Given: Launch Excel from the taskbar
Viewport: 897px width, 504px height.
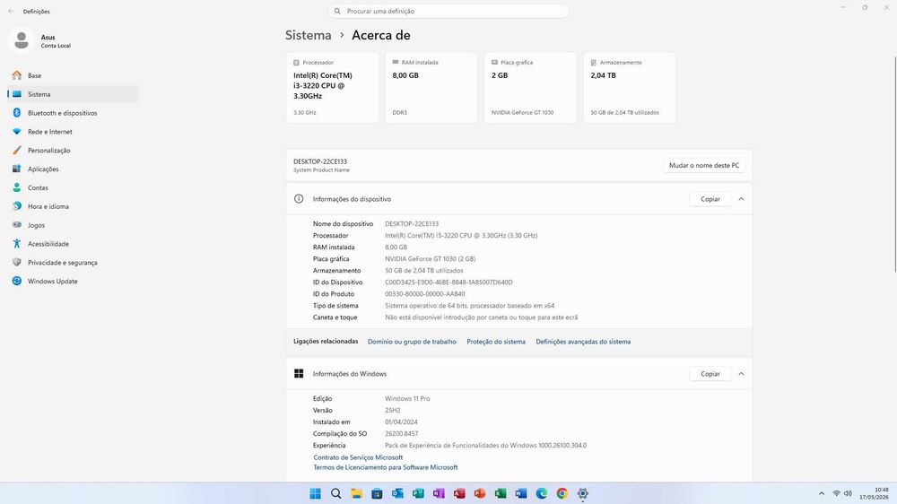Looking at the screenshot, I should [x=501, y=493].
